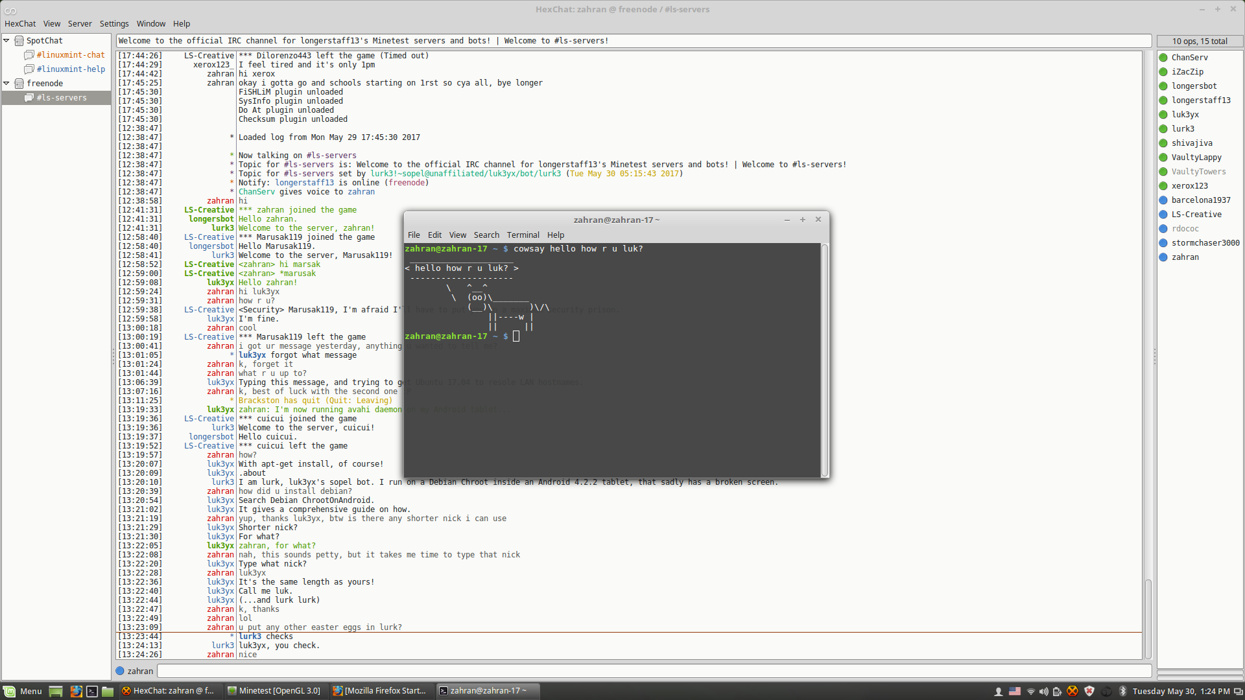Click the zahran nick button beside input box

[140, 671]
